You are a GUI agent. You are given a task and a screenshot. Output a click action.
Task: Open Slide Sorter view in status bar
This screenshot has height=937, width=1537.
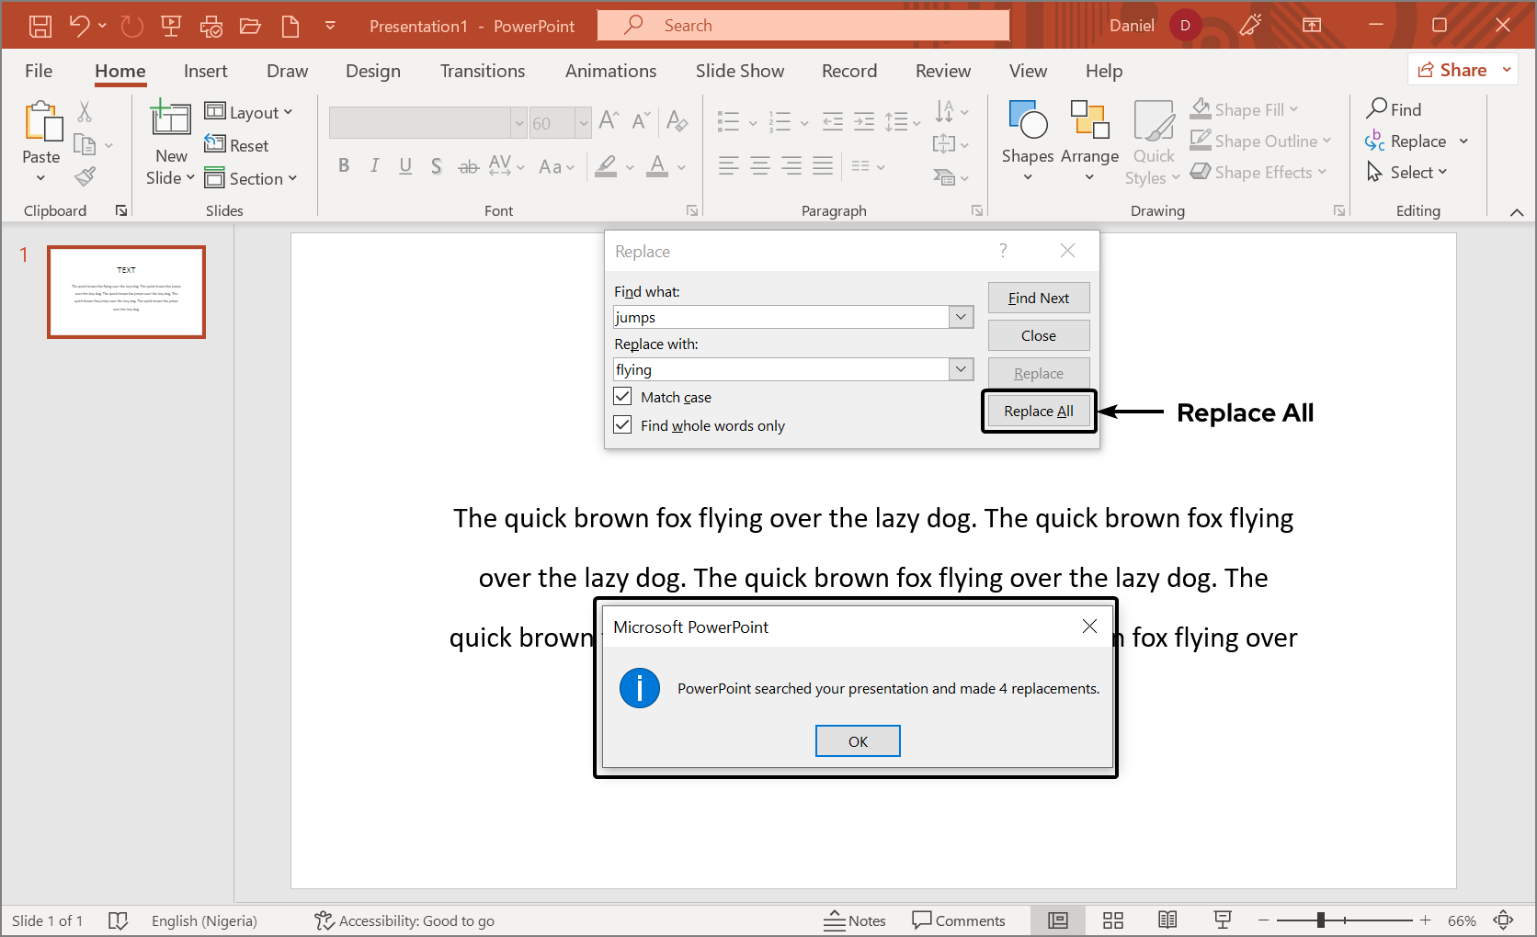[x=1113, y=920]
